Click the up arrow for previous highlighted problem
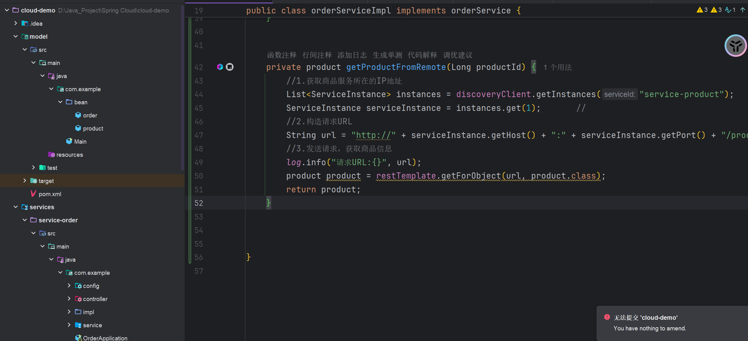Viewport: 748px width, 341px height. tap(742, 10)
